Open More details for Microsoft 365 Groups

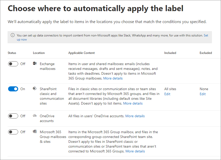click(135, 151)
